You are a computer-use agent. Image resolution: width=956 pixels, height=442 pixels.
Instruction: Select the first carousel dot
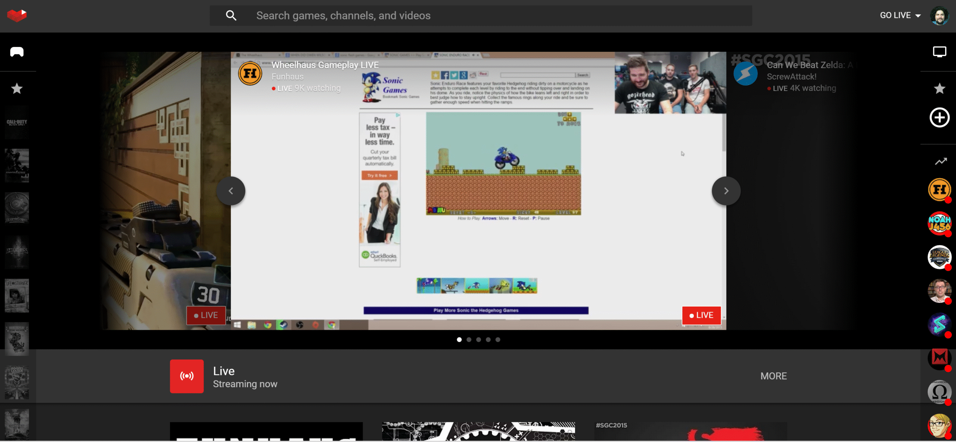click(459, 339)
